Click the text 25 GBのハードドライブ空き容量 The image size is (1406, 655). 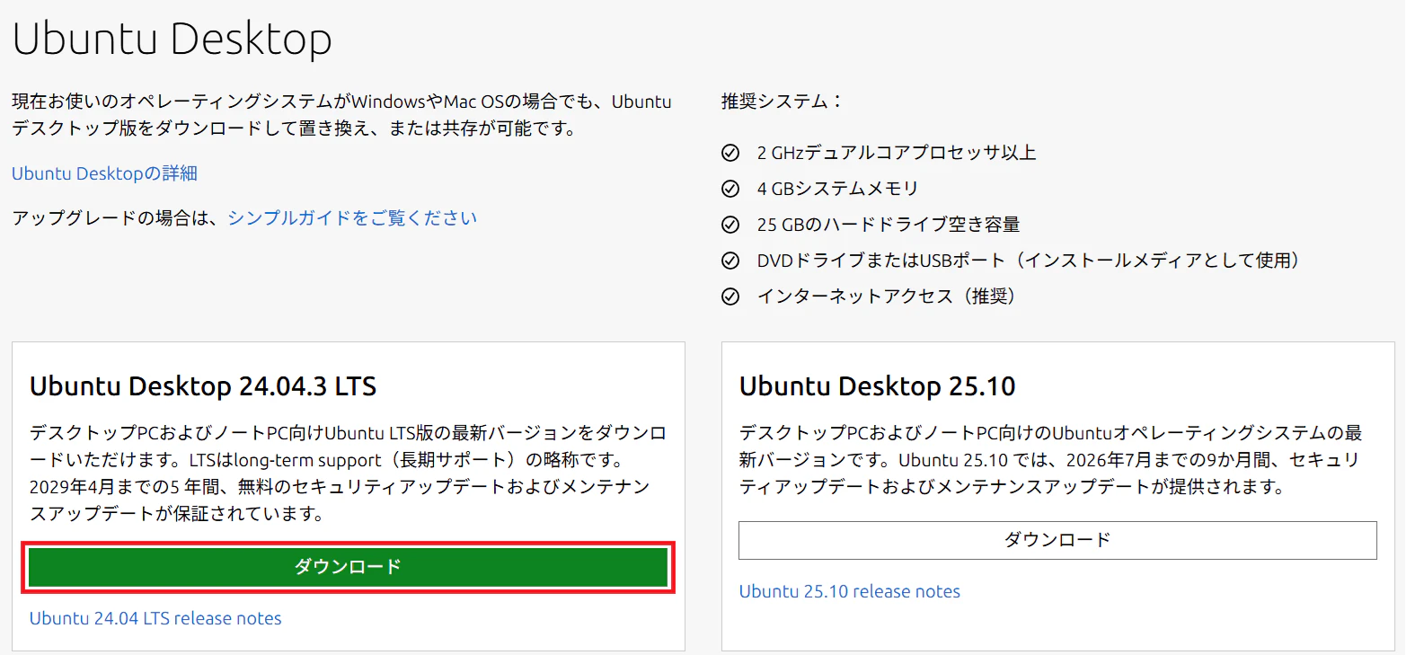(x=889, y=225)
